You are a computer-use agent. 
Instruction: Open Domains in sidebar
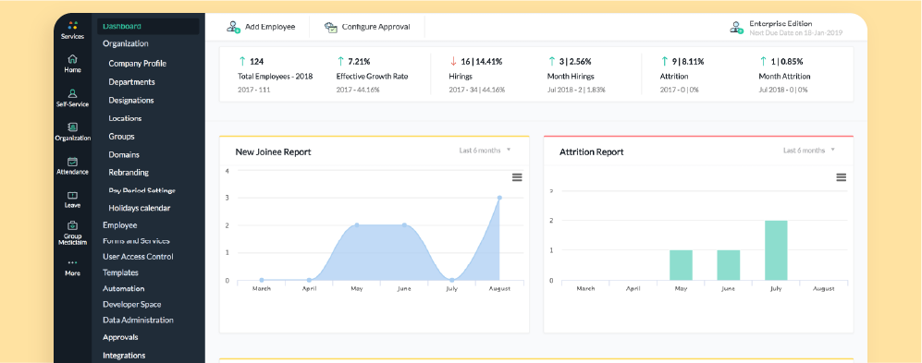tap(124, 154)
